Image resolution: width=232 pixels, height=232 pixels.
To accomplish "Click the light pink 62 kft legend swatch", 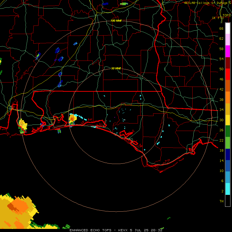I will (228, 40).
